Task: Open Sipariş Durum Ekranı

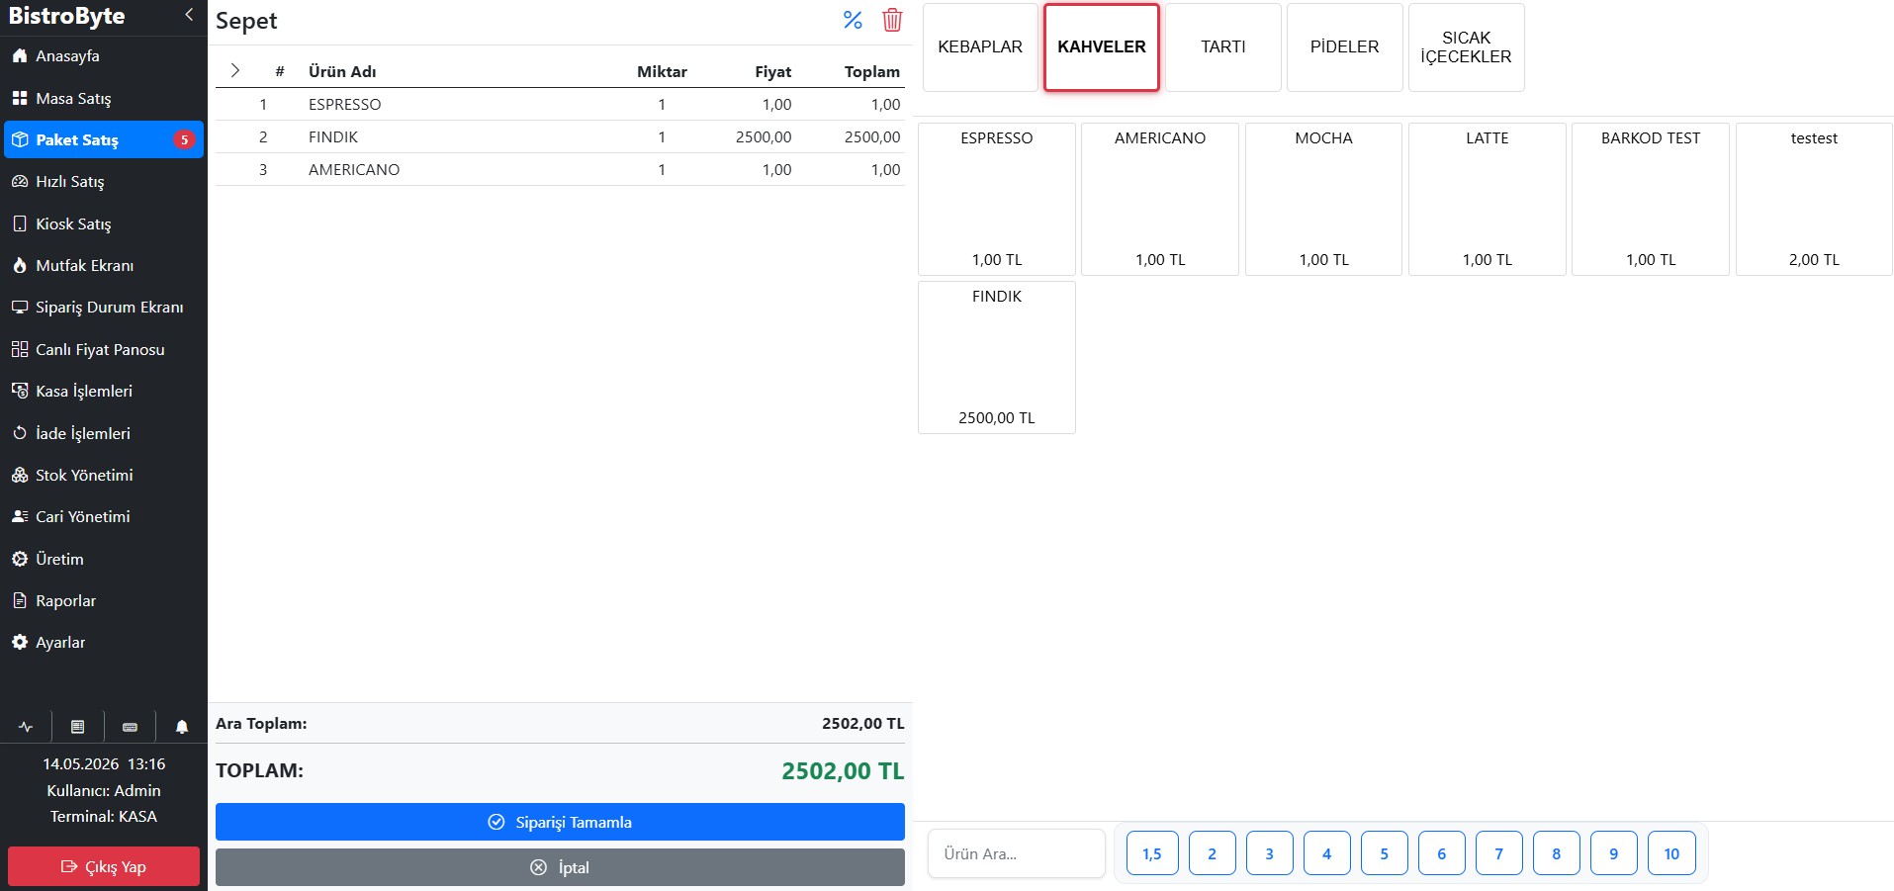Action: coord(104,308)
